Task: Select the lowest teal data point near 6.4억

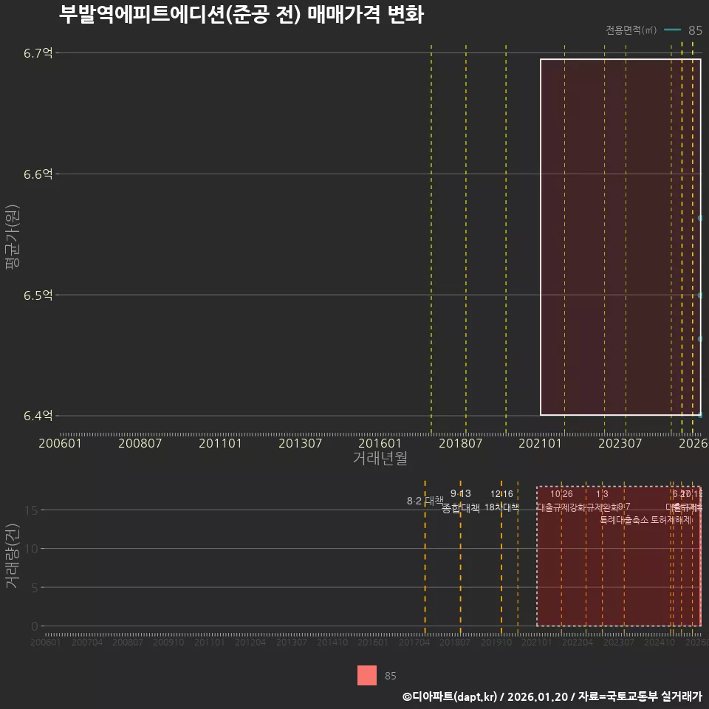Action: pyautogui.click(x=699, y=415)
